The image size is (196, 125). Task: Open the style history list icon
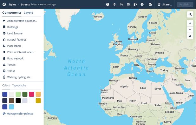click(135, 4)
